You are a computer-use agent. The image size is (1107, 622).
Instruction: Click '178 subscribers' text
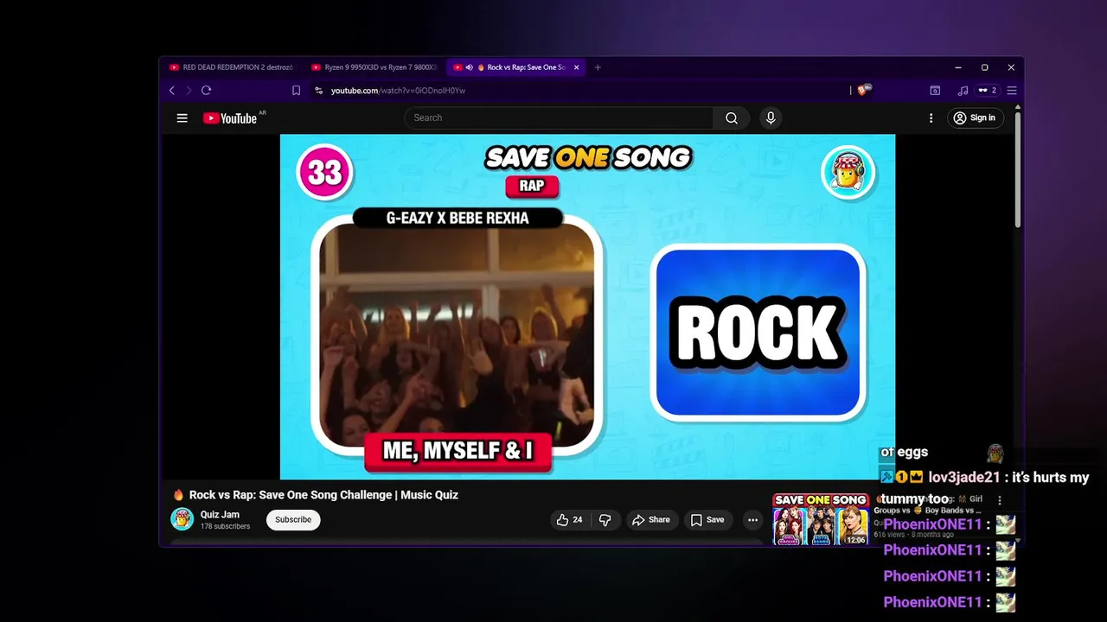coord(225,526)
